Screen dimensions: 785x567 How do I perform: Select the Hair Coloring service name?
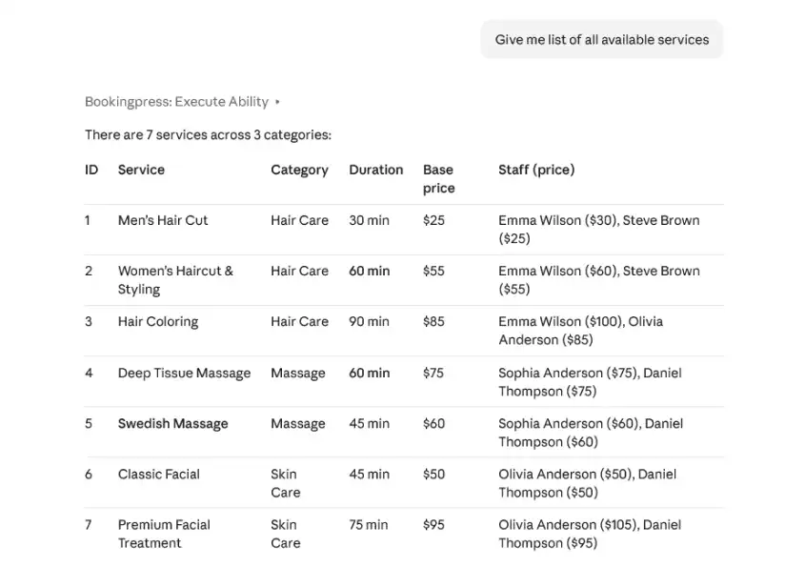[158, 321]
